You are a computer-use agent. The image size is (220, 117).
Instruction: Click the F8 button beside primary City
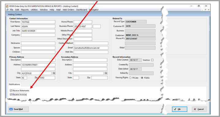click(54, 73)
